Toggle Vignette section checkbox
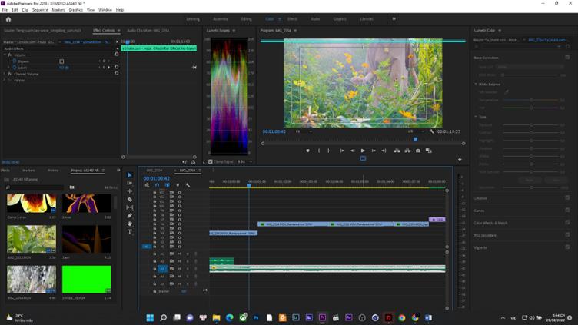 coord(567,247)
